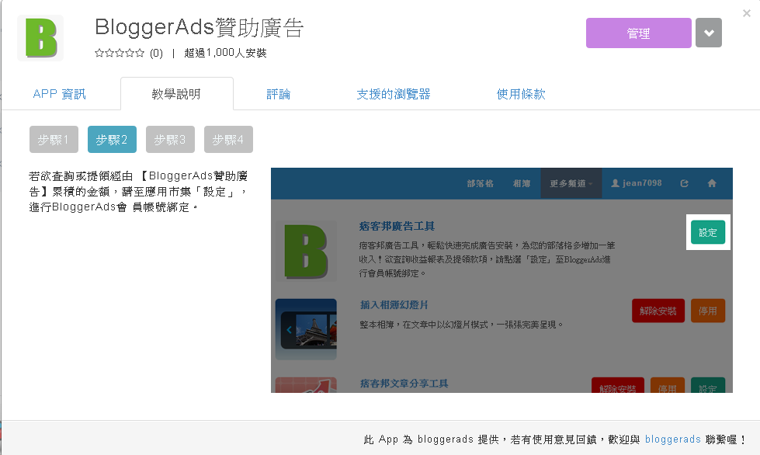This screenshot has height=455, width=760.
Task: Click the 部落格 item in the tutorial image
Action: (x=480, y=183)
